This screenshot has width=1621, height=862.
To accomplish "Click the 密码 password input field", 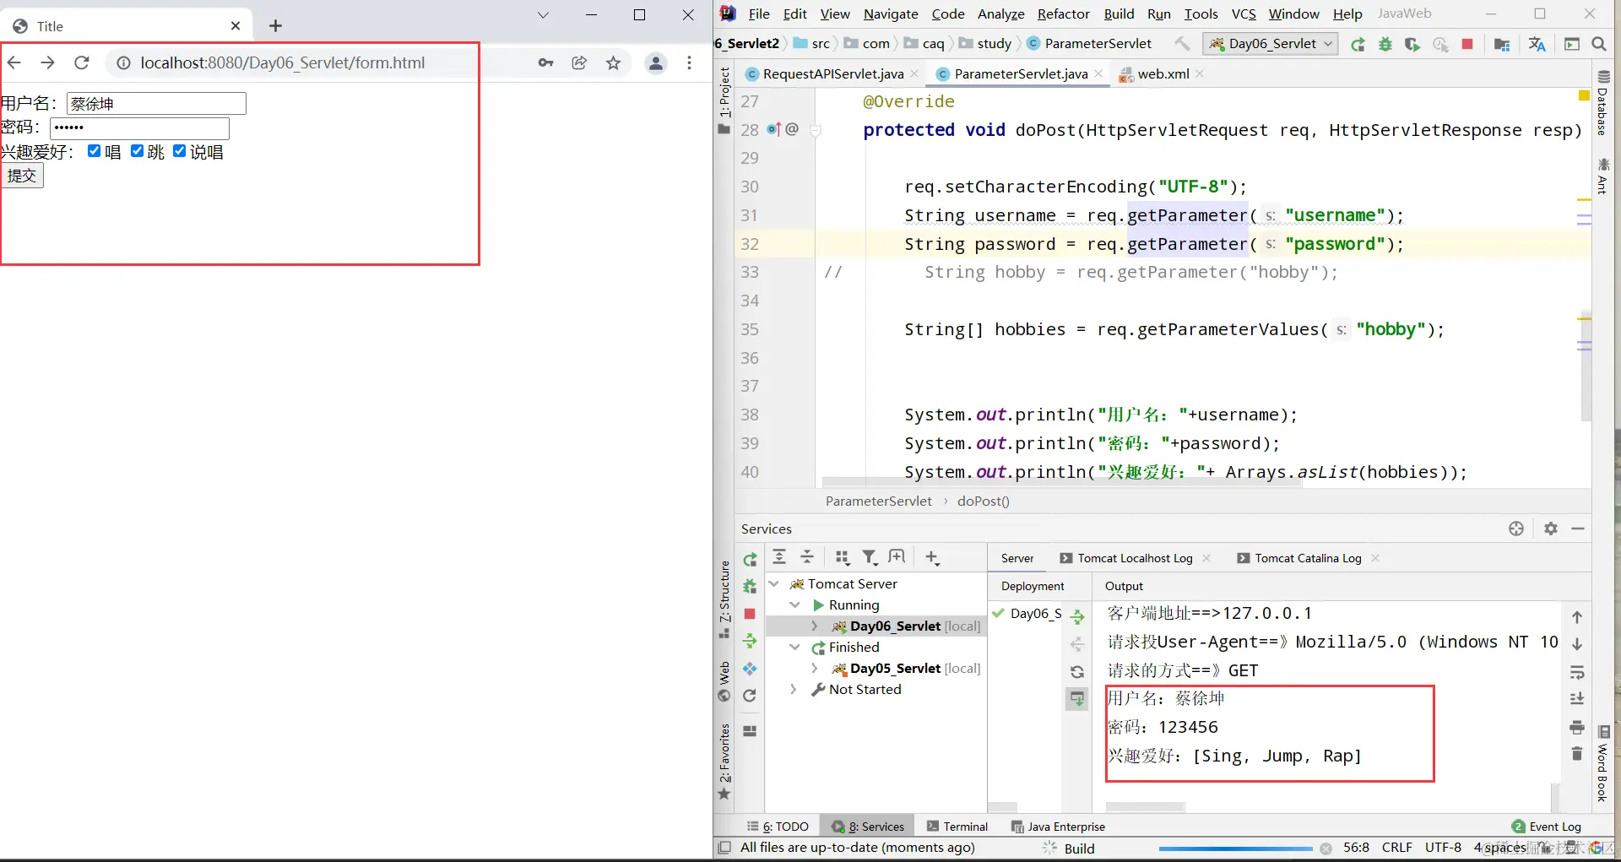I will (x=139, y=128).
